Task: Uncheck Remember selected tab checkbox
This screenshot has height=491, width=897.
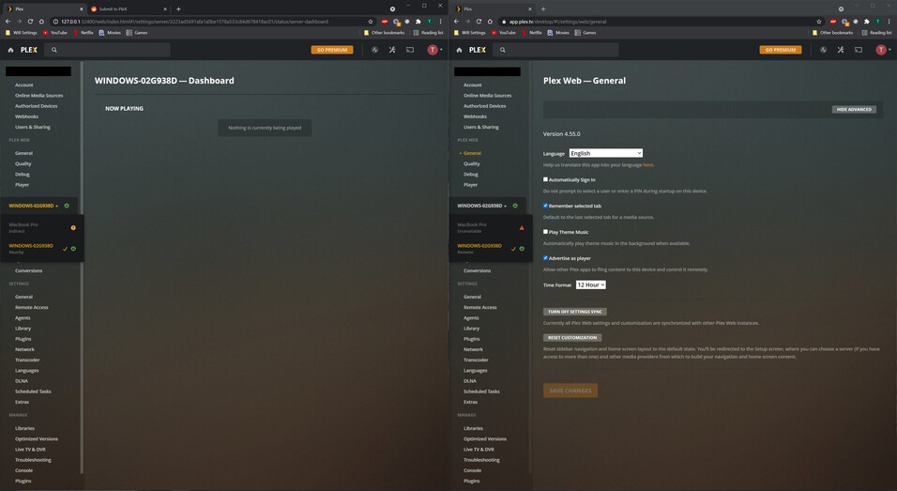Action: click(545, 206)
